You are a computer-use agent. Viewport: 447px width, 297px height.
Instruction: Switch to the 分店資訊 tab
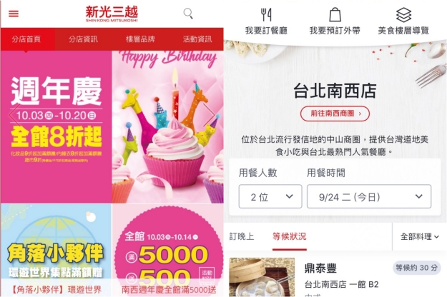point(83,39)
